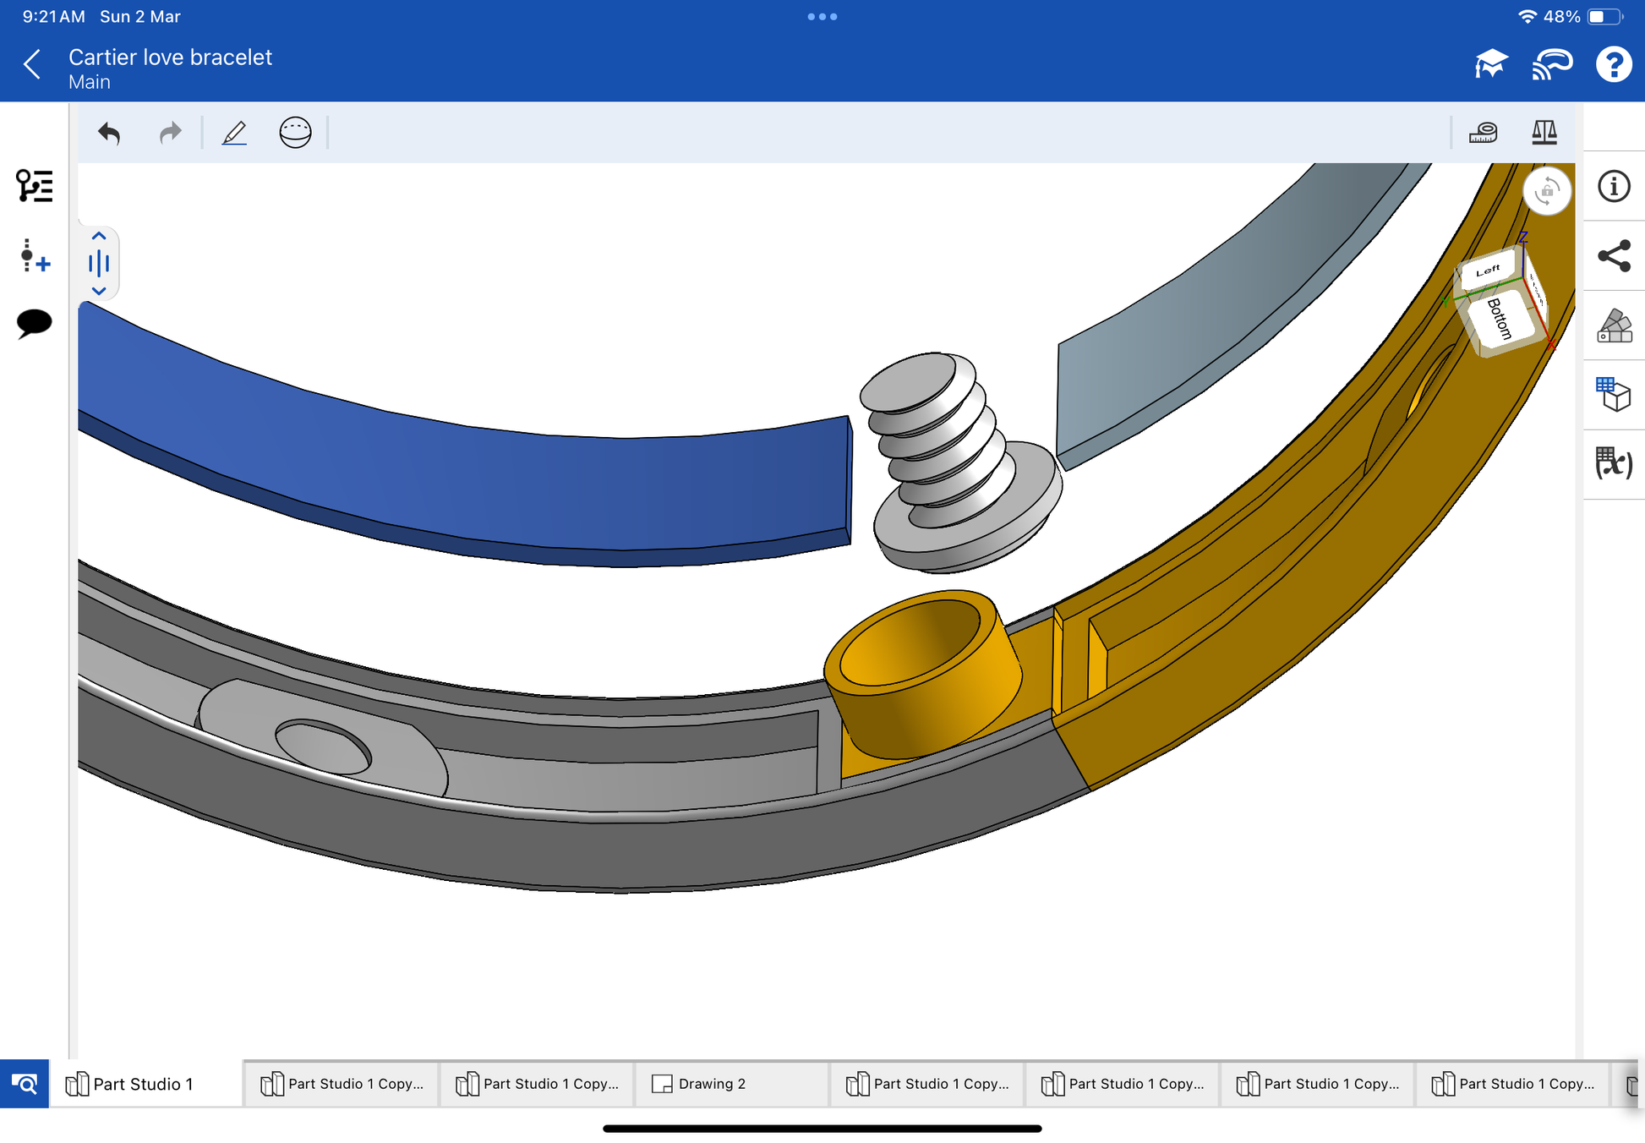Open mass properties scale icon
Screen dimensions: 1645x1143
(x=1544, y=133)
